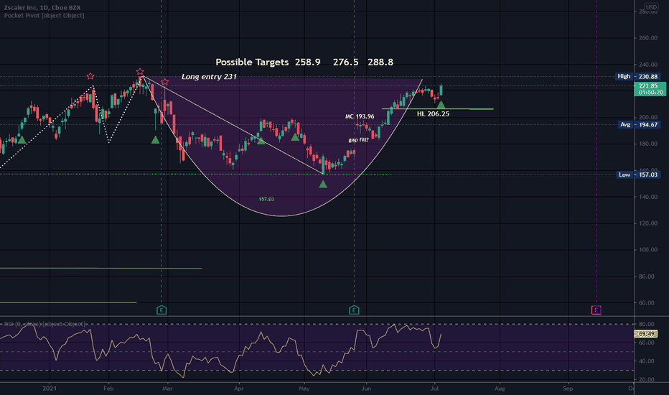Click the High 230.88 price label
669x395 pixels.
[x=638, y=76]
